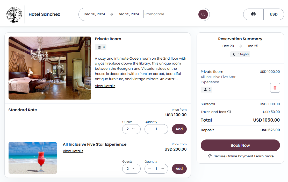Open View Details for All Inclusive package

click(x=73, y=151)
